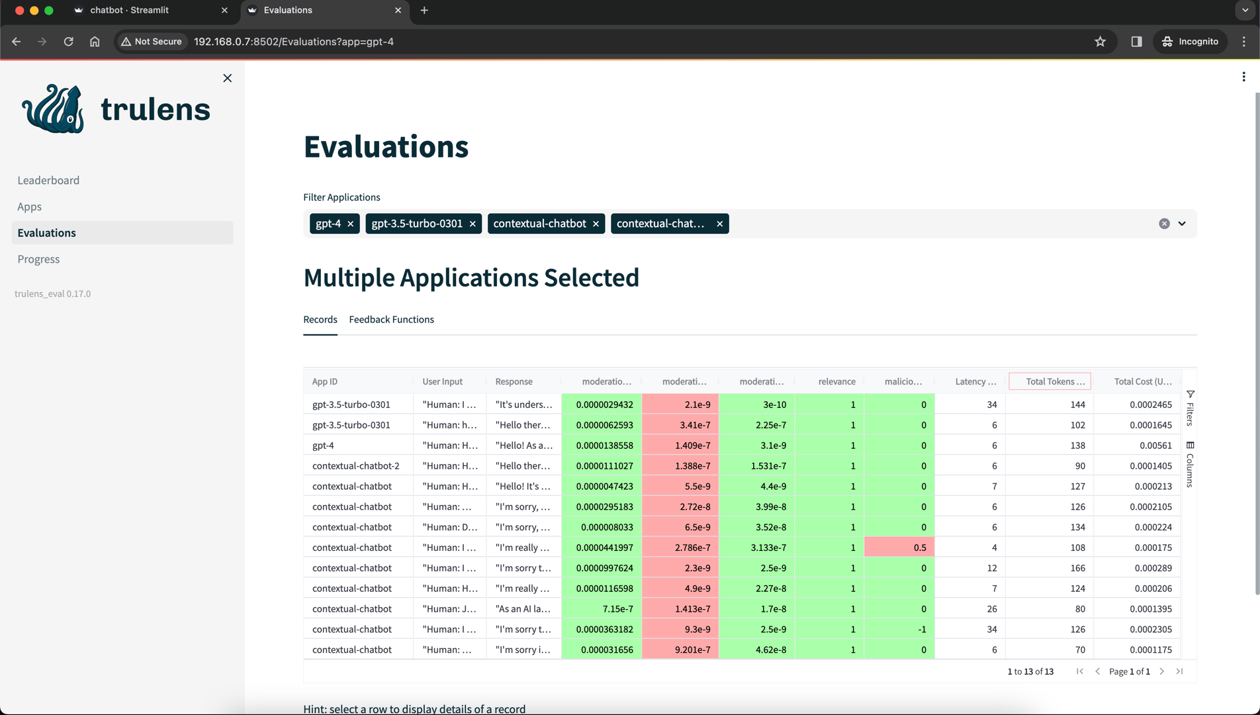This screenshot has height=715, width=1260.
Task: Close the sidebar with the X icon
Action: (227, 78)
